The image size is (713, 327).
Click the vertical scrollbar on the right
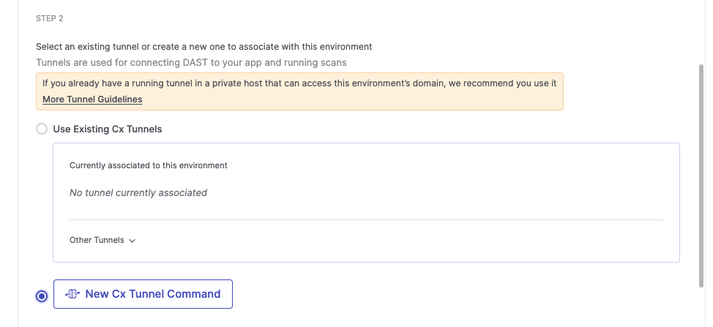701,176
